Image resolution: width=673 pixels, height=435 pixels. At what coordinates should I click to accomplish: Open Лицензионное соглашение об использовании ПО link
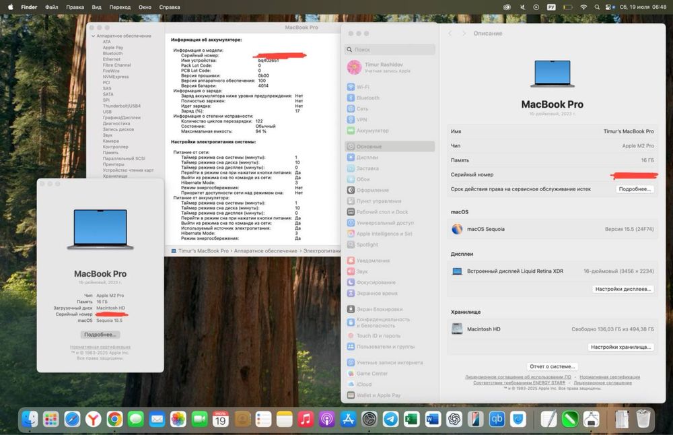click(518, 376)
